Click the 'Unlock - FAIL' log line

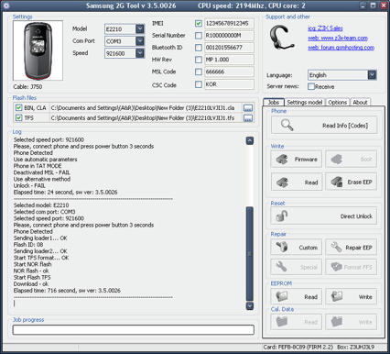click(29, 185)
